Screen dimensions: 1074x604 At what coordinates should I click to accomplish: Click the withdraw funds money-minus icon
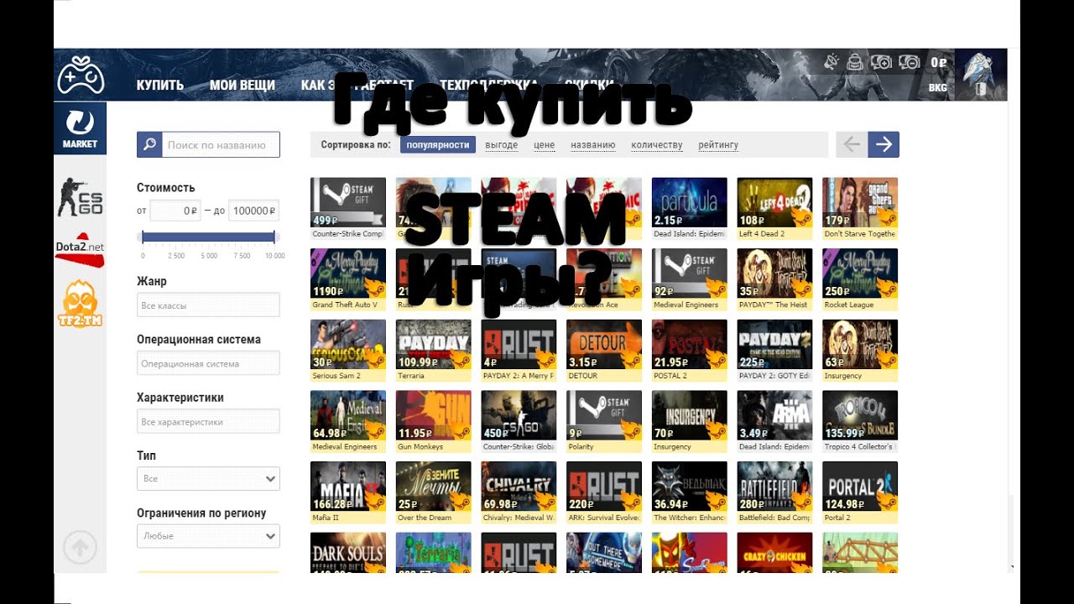click(909, 61)
